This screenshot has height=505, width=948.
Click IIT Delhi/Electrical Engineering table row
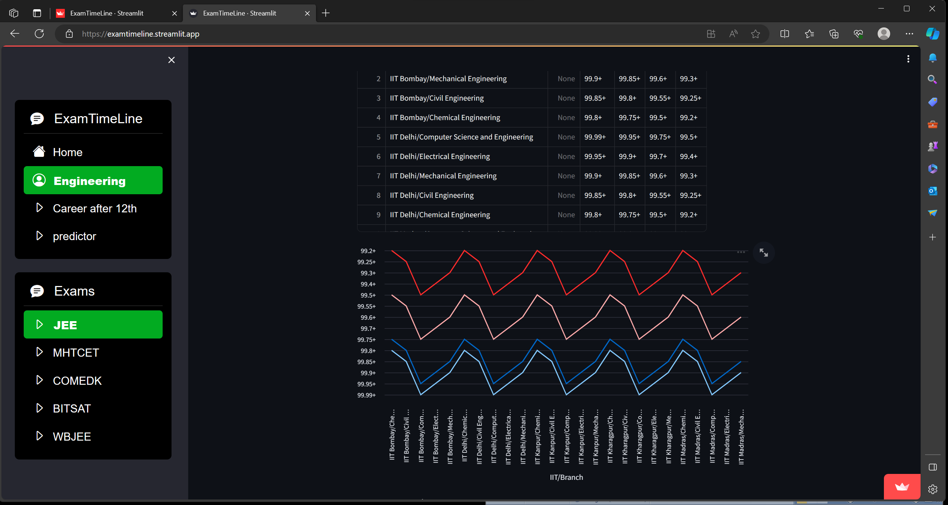(439, 156)
